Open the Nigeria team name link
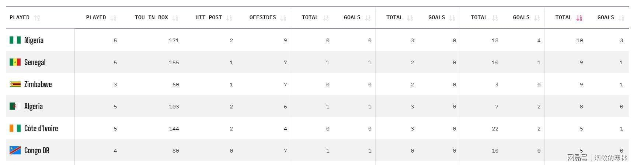This screenshot has height=165, width=634. pyautogui.click(x=34, y=40)
